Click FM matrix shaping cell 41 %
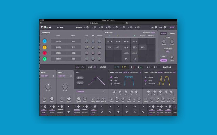 coord(143,47)
